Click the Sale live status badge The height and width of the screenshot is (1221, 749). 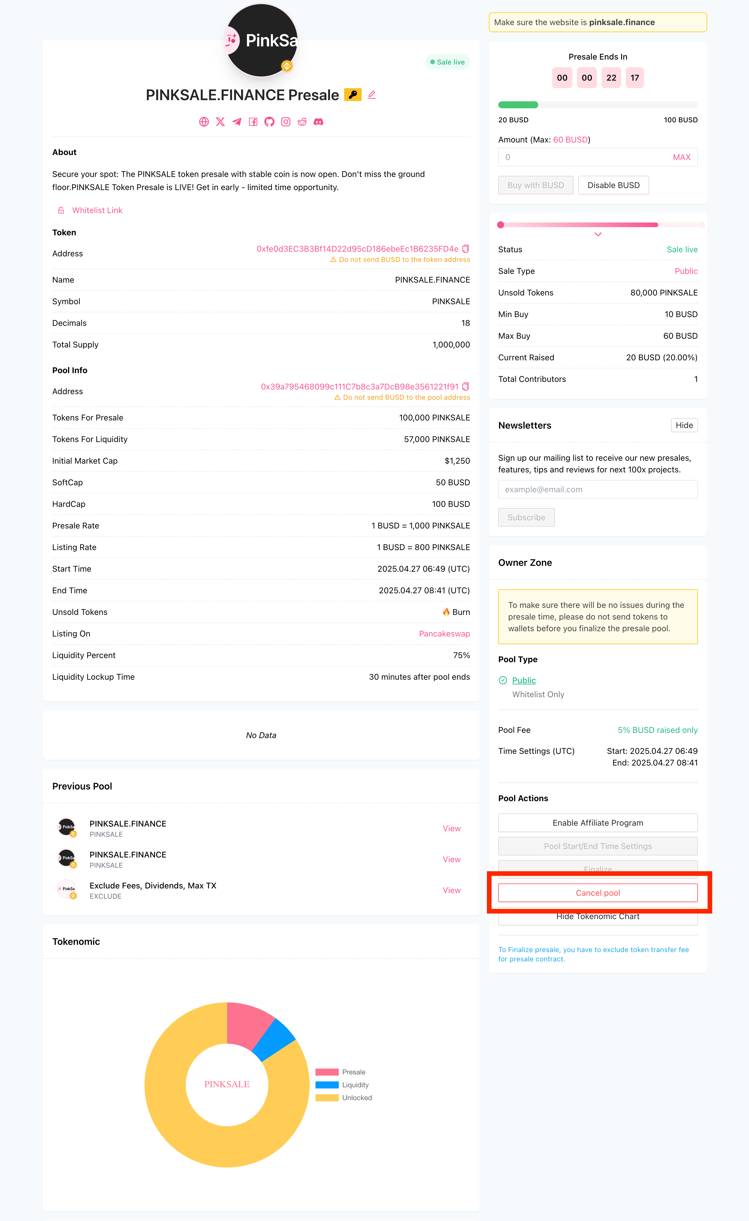447,62
